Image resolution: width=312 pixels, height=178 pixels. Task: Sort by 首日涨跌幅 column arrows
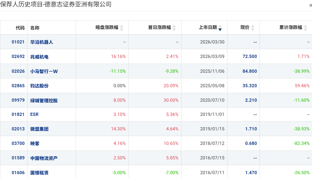174,28
